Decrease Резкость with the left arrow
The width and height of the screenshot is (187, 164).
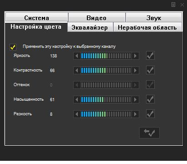pos(77,114)
